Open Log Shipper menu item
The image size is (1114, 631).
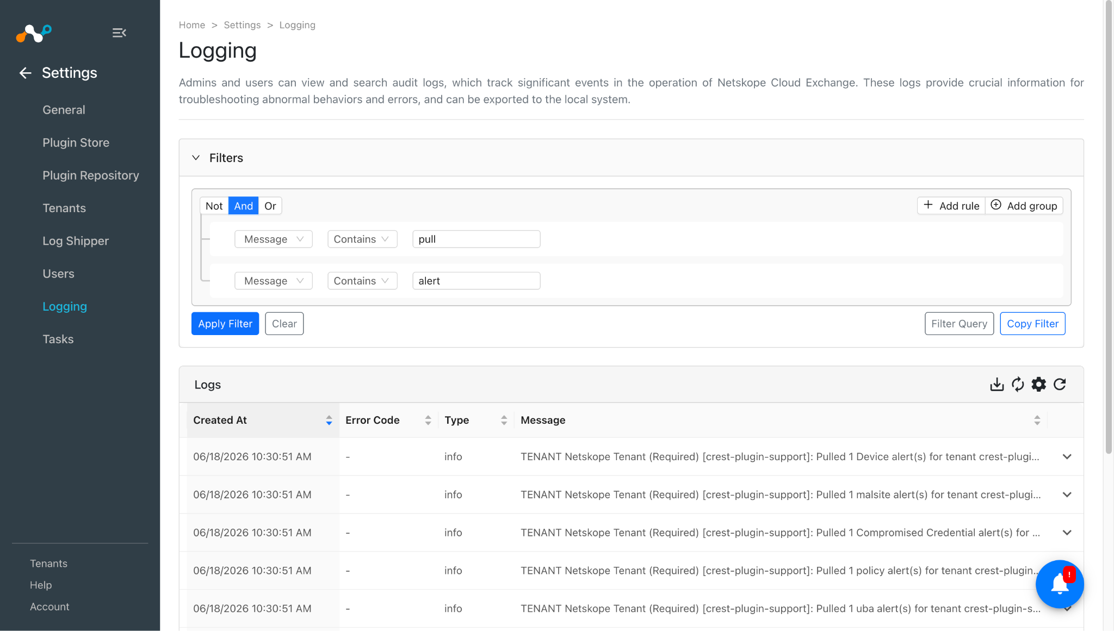coord(76,241)
